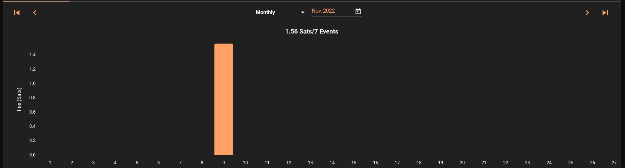Jump to the first period icon
The image size is (625, 168).
[17, 13]
